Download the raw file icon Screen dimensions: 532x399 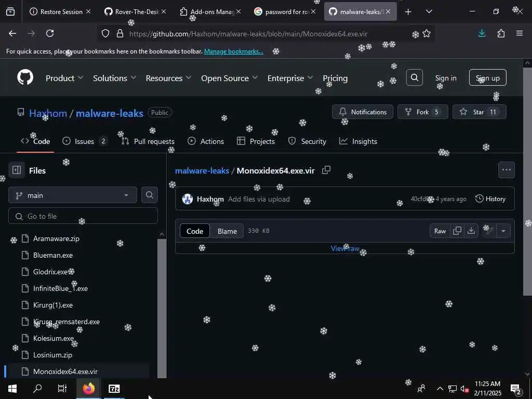[x=471, y=231]
